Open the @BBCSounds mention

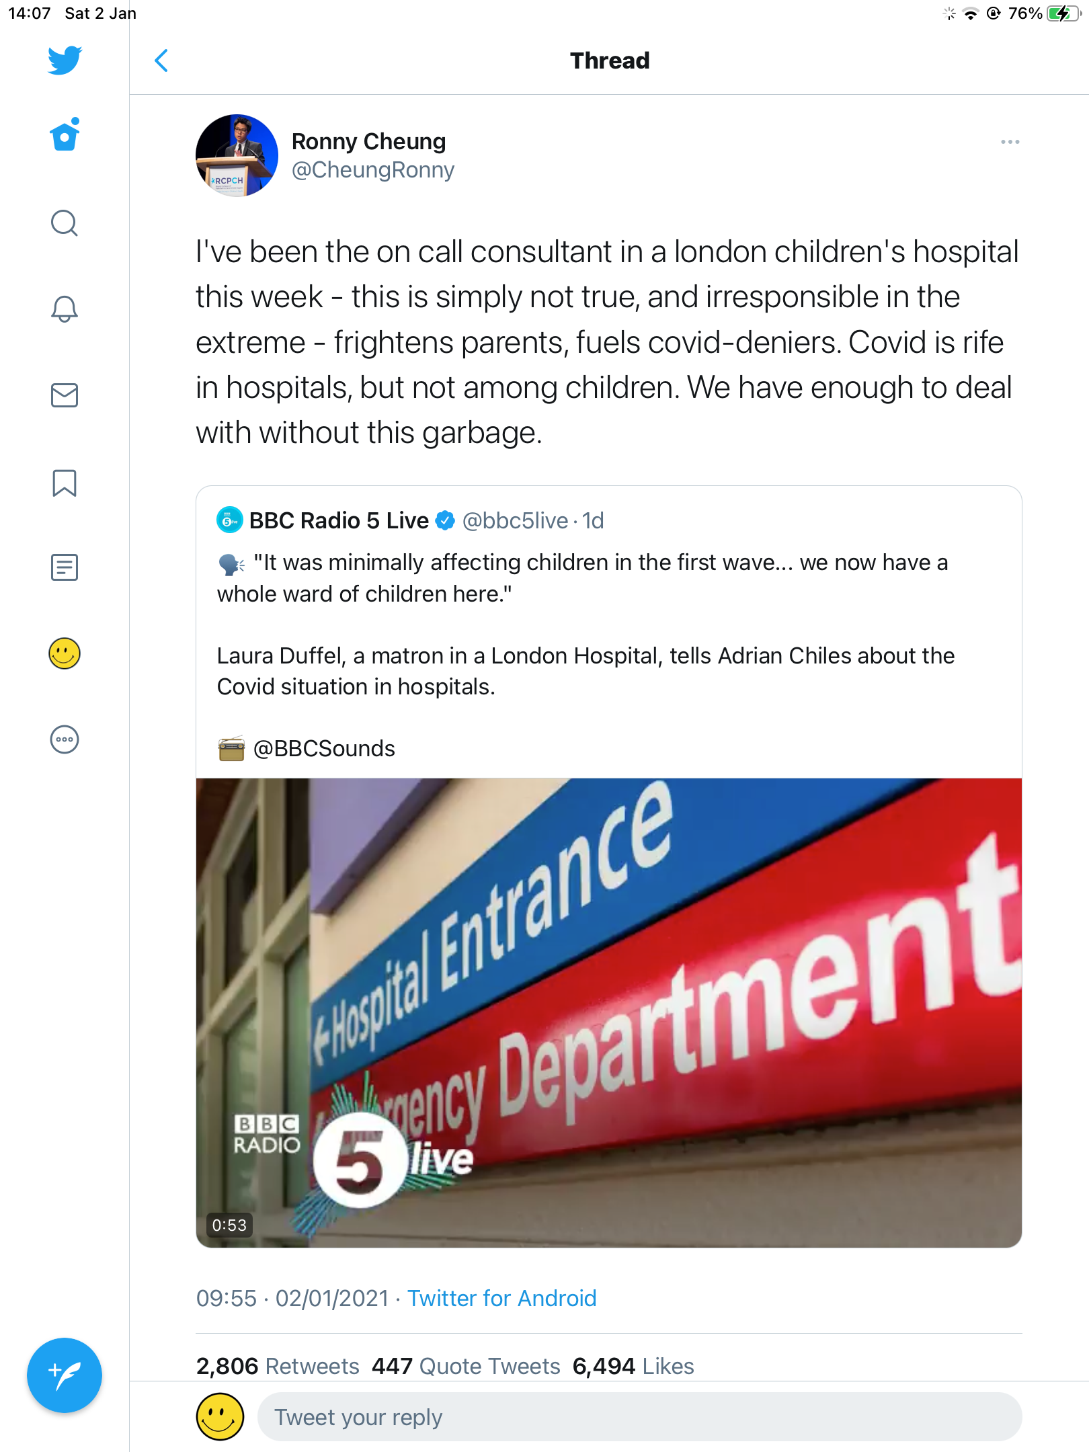pyautogui.click(x=324, y=748)
